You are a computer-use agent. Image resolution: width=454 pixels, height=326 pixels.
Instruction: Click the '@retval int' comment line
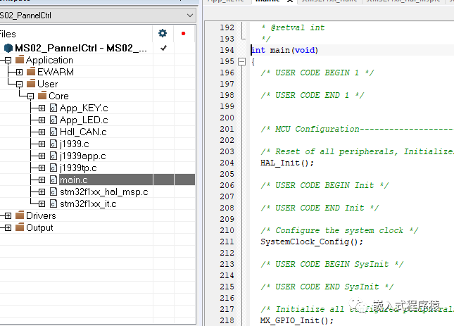293,27
